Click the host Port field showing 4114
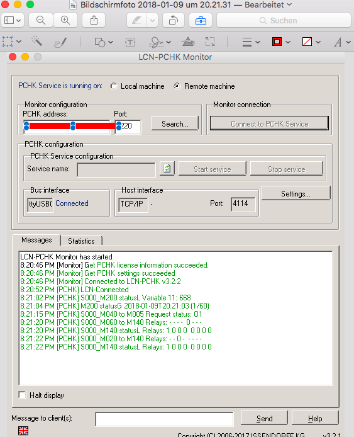Viewport: 354px width, 437px height. click(x=243, y=204)
